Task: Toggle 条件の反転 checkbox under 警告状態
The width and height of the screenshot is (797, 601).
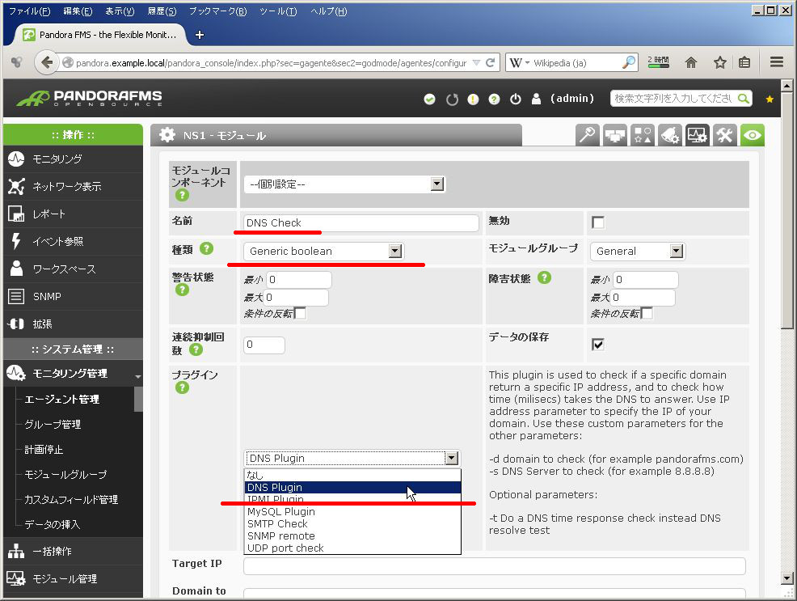Action: tap(301, 313)
